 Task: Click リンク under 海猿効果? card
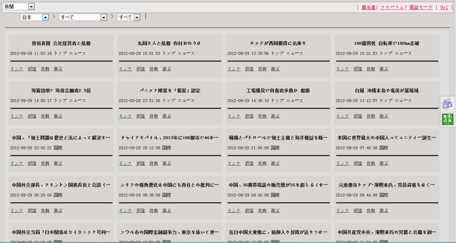[x=16, y=116]
